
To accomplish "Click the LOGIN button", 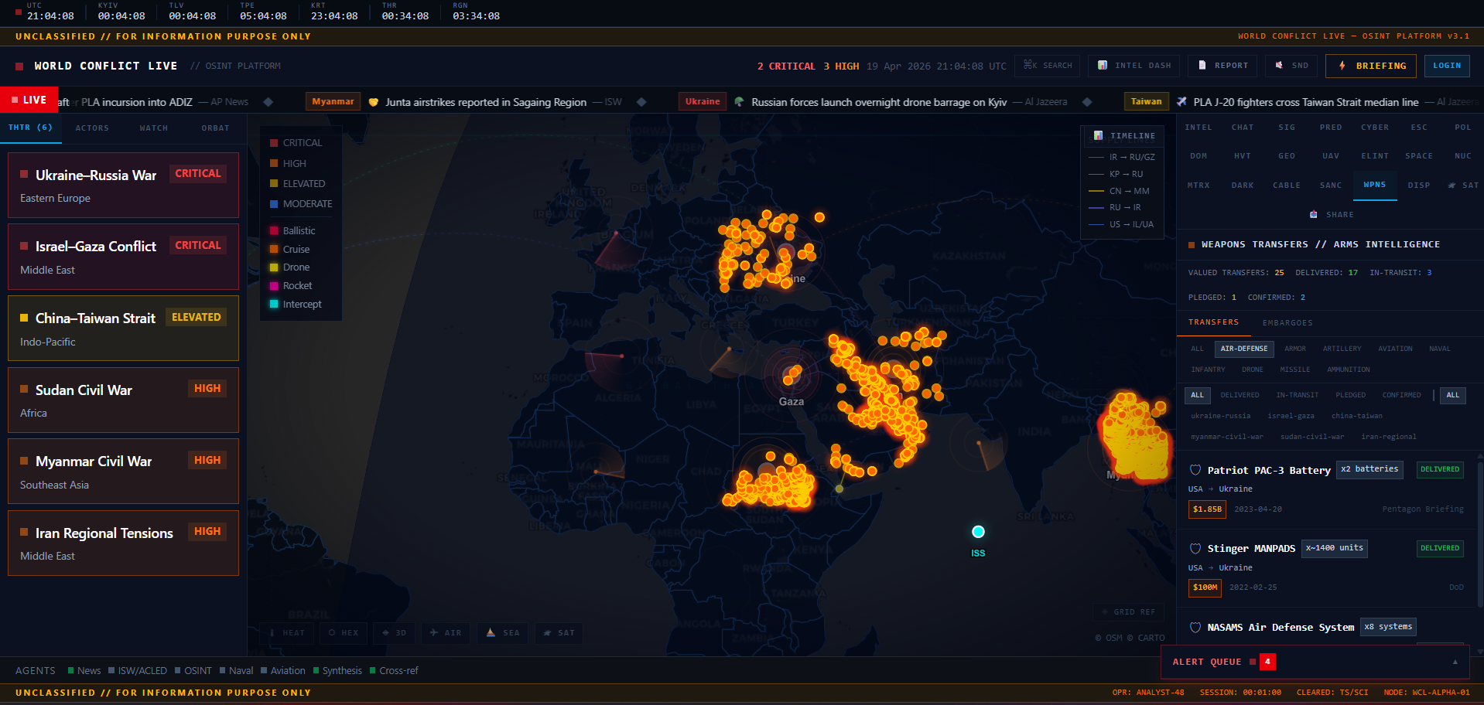I will (x=1446, y=66).
